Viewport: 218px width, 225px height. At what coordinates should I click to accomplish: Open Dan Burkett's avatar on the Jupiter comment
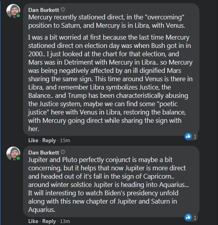(x=13, y=154)
